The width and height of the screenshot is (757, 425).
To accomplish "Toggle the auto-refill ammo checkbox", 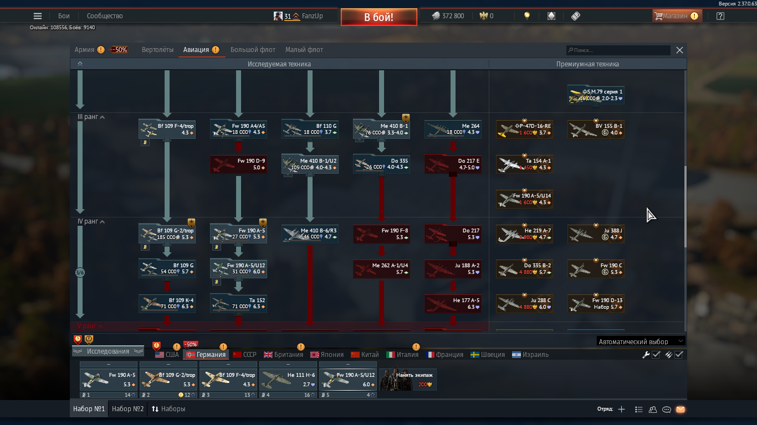I will click(679, 355).
